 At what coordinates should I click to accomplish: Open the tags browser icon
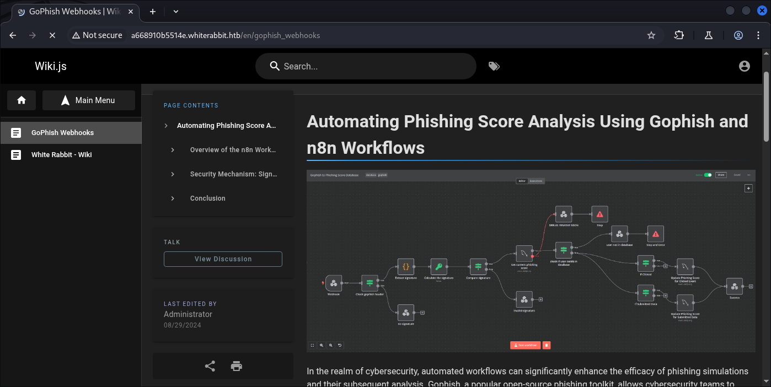494,66
